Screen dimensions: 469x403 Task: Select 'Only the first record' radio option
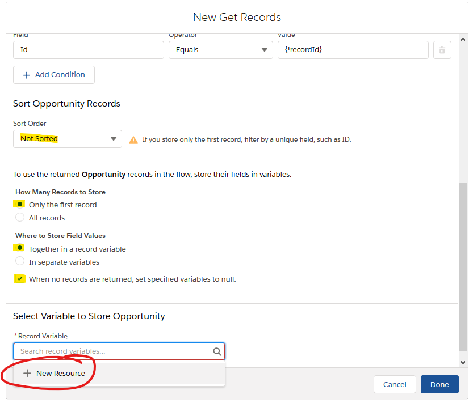pyautogui.click(x=20, y=205)
